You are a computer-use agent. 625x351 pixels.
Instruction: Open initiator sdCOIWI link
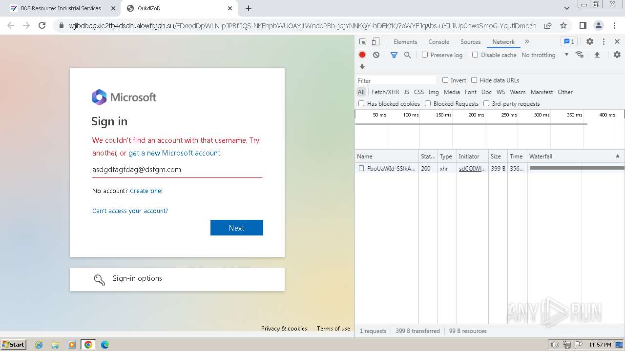coord(472,168)
